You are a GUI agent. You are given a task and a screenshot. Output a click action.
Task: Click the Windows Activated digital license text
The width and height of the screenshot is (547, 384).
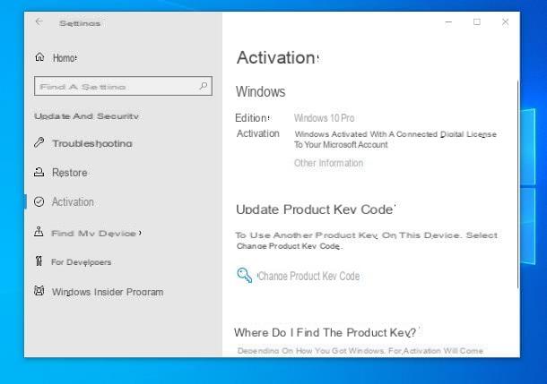pos(395,140)
